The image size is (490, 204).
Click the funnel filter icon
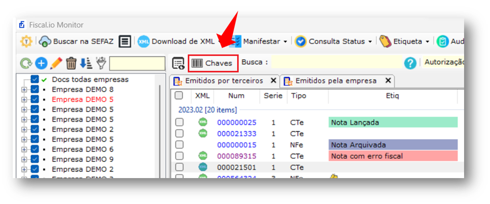tap(101, 63)
